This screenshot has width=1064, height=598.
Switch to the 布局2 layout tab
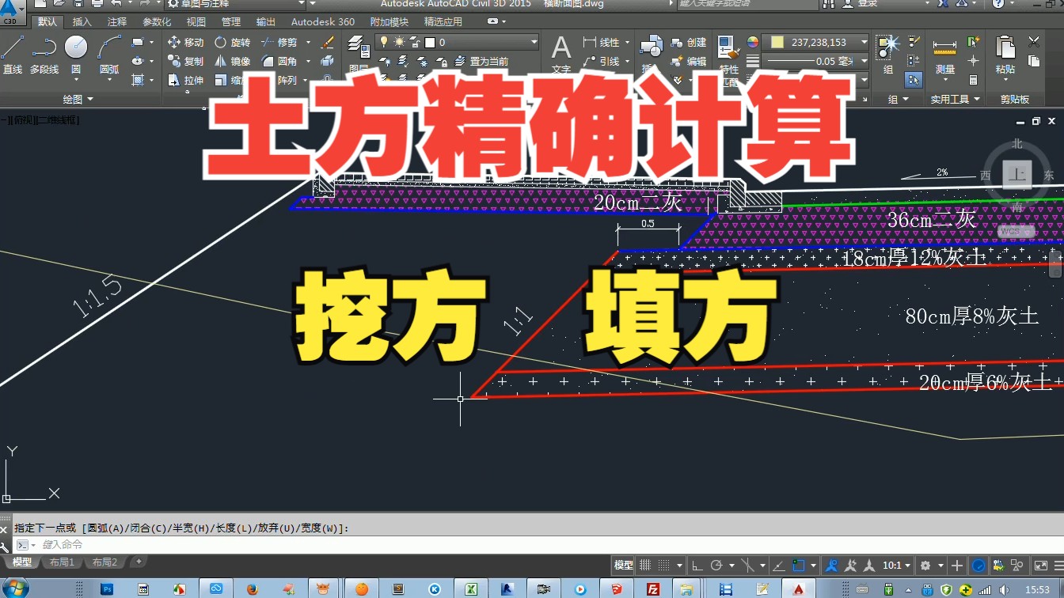click(x=104, y=562)
